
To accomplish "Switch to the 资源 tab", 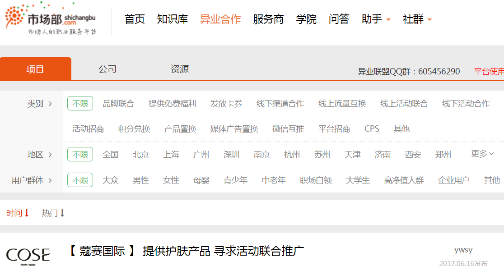I will point(179,69).
